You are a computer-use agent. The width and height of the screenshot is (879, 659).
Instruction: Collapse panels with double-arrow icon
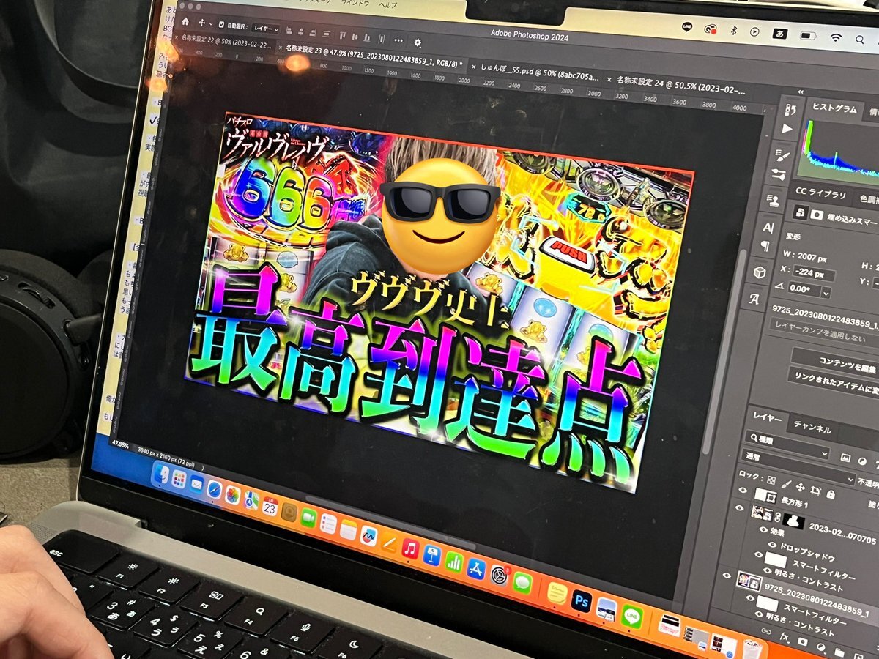tap(801, 92)
